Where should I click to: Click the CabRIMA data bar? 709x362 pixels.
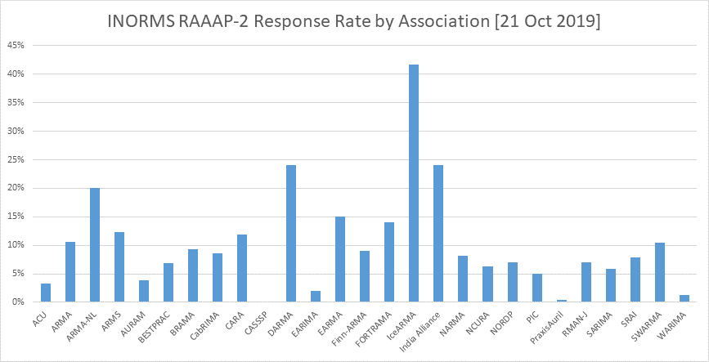pyautogui.click(x=218, y=278)
